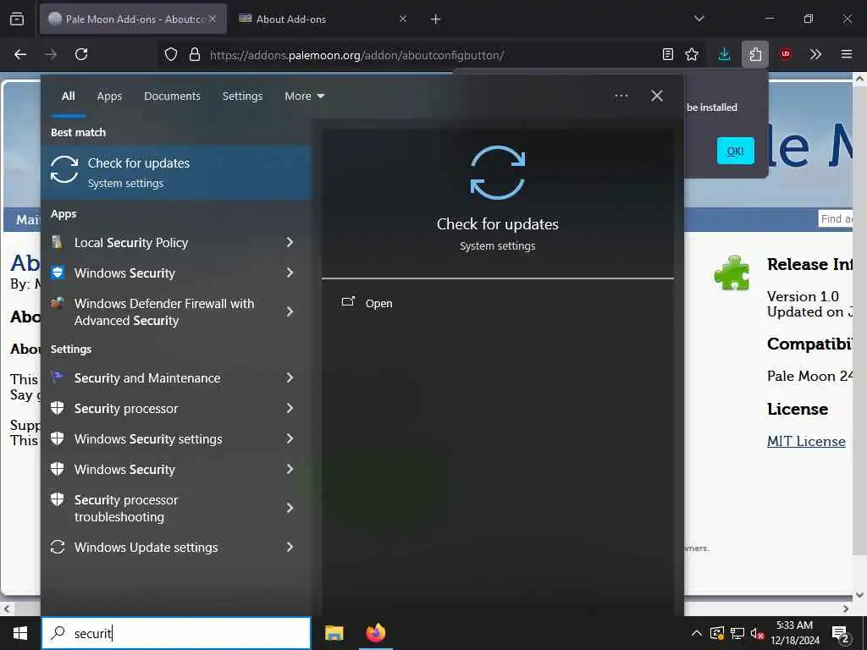Switch to Pale Moon Add-ons tab
The height and width of the screenshot is (650, 867).
coord(133,19)
